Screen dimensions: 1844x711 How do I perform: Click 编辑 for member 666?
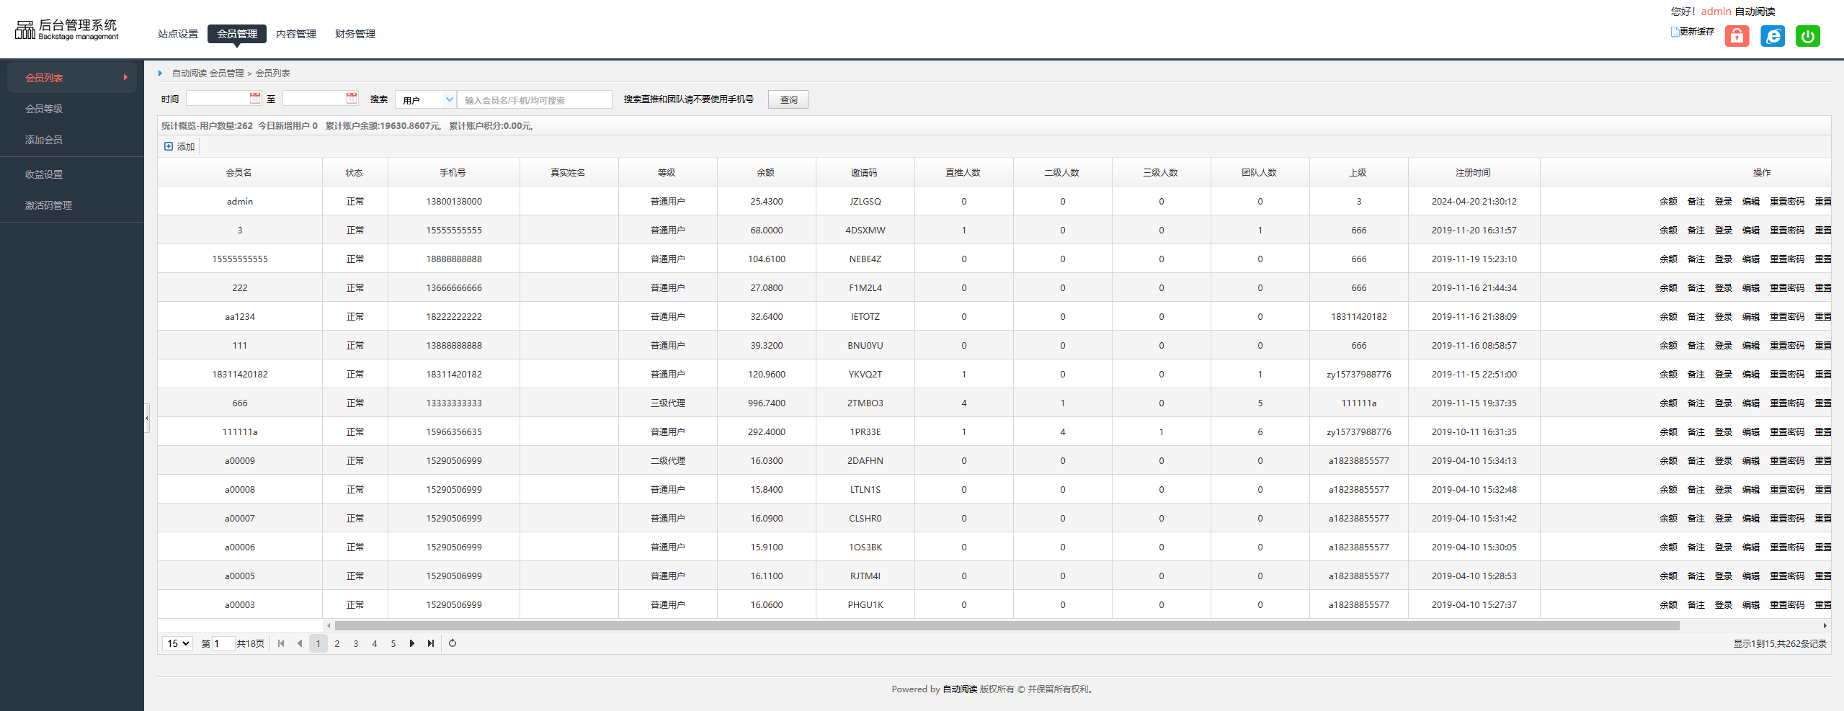point(1750,403)
